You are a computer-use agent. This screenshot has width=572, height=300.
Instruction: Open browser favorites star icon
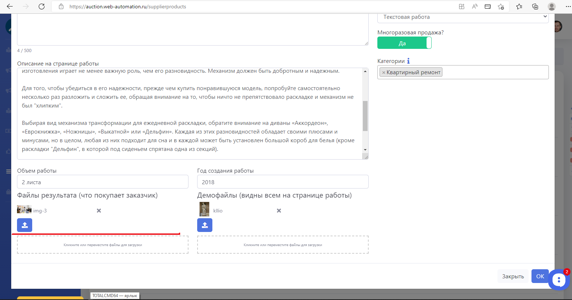click(519, 7)
